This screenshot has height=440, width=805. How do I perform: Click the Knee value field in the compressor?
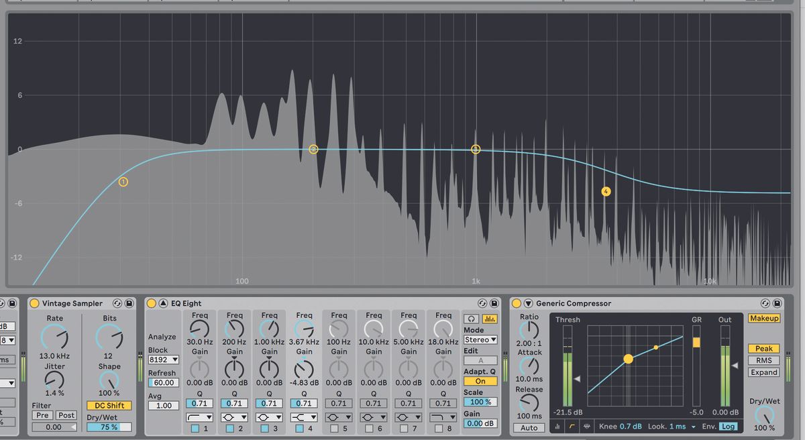click(631, 426)
